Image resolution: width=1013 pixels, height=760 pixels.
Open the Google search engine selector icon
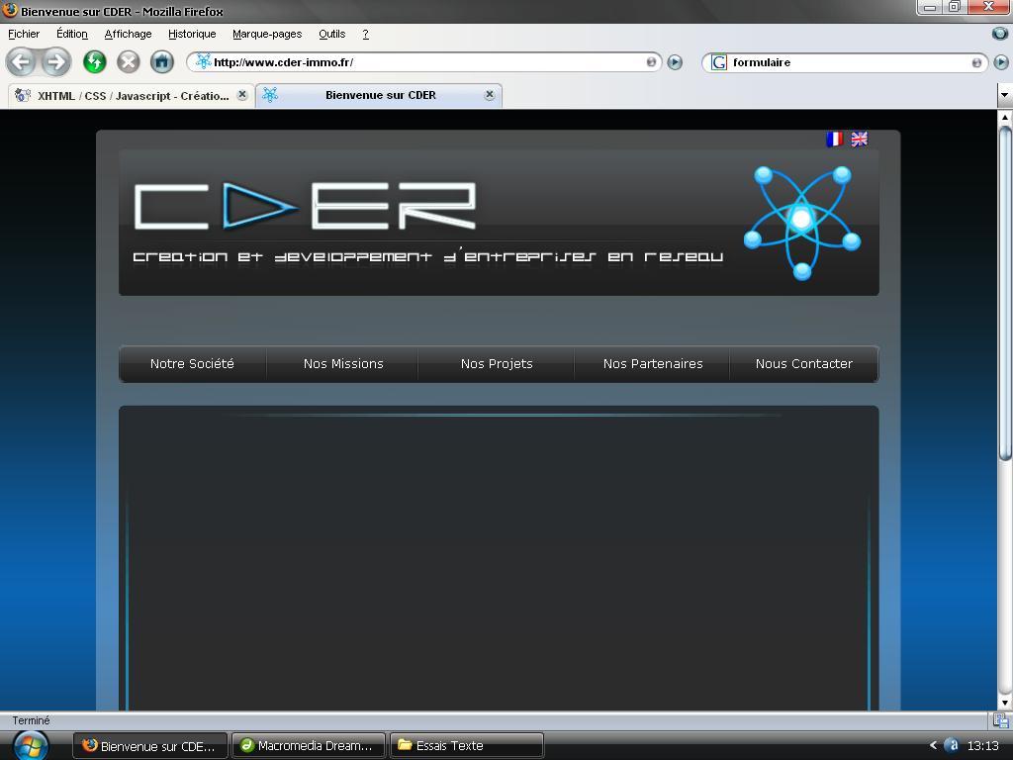(718, 62)
